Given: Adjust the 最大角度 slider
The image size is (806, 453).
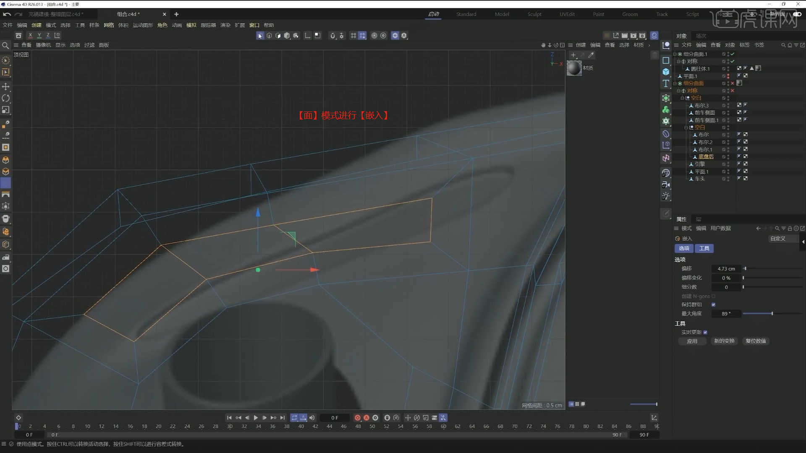Looking at the screenshot, I should 772,314.
